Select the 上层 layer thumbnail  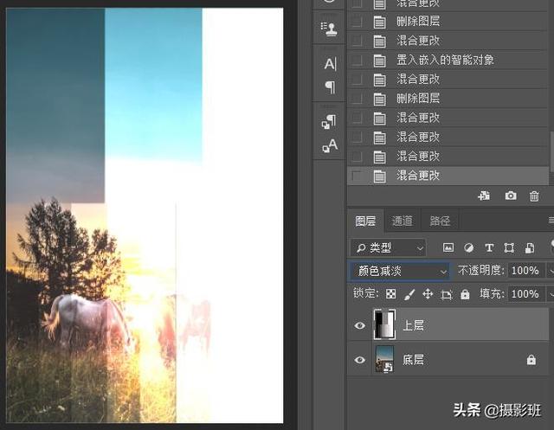(x=384, y=324)
